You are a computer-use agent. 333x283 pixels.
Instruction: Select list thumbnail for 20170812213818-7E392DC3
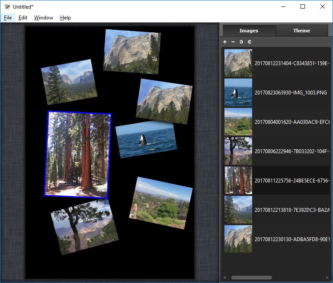[238, 210]
